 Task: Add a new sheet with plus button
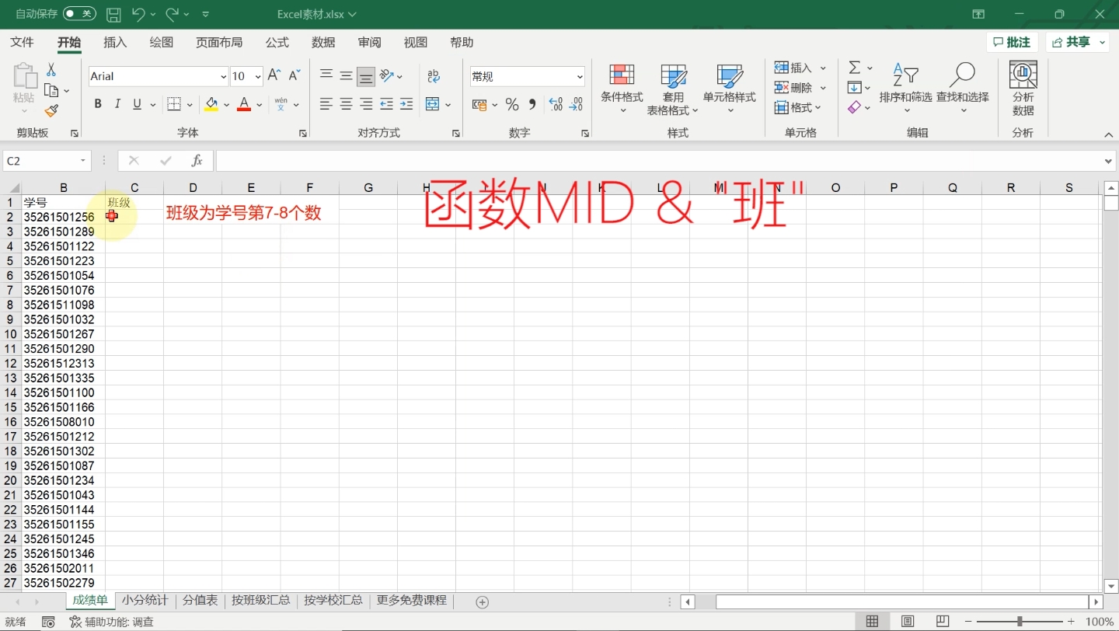pyautogui.click(x=482, y=601)
